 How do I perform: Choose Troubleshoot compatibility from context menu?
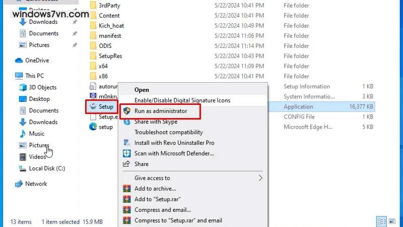[168, 132]
